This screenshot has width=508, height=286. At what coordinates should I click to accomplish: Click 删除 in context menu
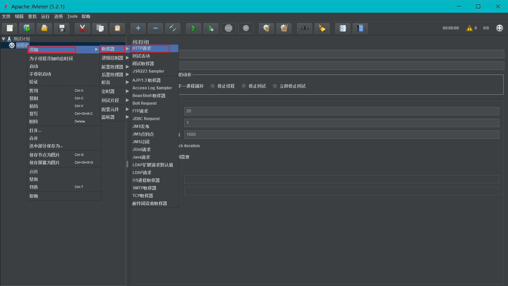64,121
